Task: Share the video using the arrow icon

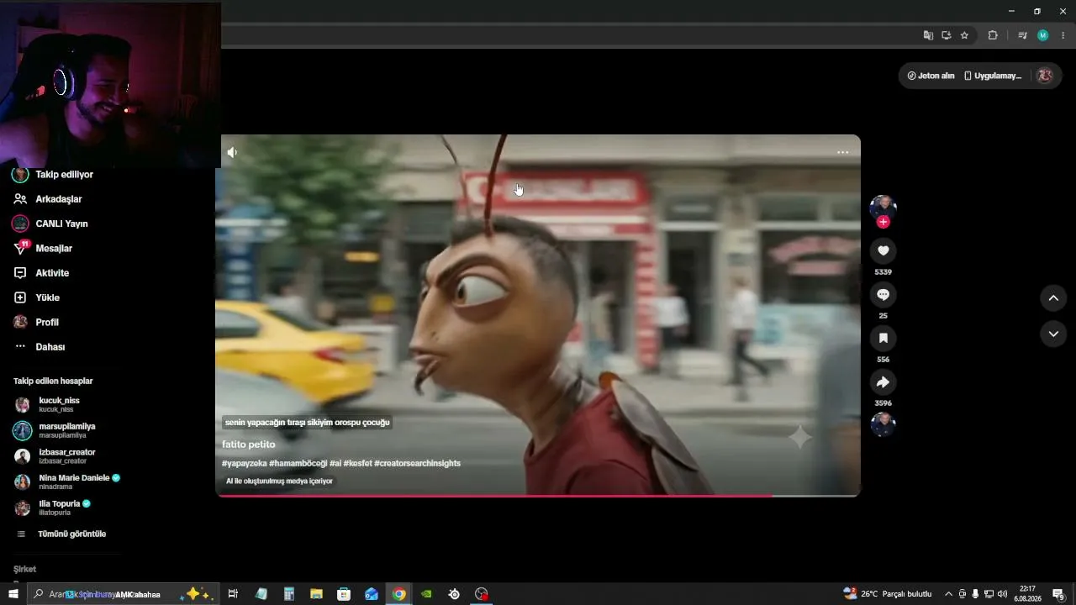Action: (883, 382)
